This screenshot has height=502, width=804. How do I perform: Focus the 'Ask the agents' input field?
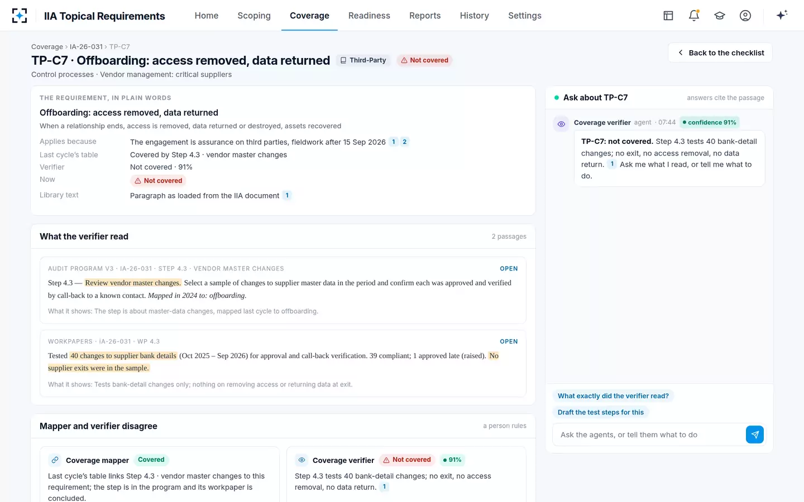[649, 435]
